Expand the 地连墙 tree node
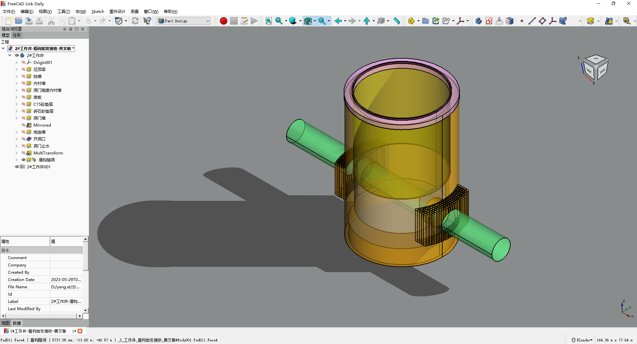Image resolution: width=637 pixels, height=344 pixels. coord(17,132)
